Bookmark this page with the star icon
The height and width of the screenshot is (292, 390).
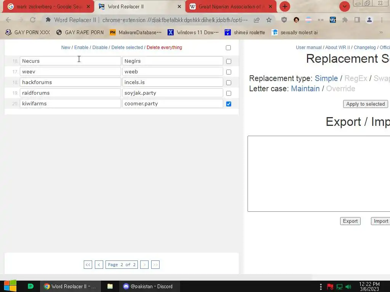click(269, 20)
